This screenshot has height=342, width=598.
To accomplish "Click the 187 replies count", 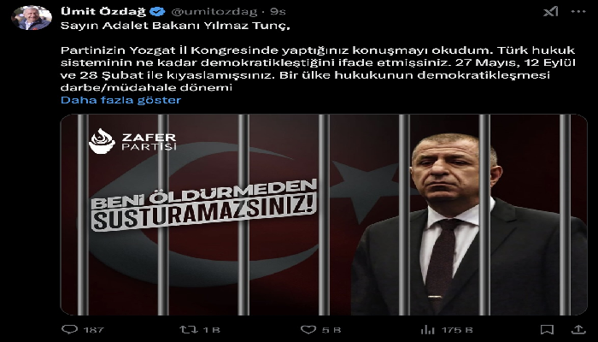I will pos(93,329).
